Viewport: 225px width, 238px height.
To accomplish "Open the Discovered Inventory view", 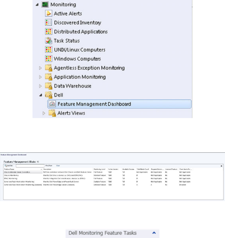I will pos(77,23).
